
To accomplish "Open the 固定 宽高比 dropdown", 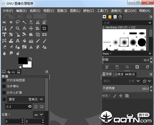I will [26, 99].
